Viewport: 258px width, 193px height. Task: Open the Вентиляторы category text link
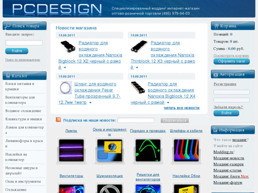click(71, 176)
